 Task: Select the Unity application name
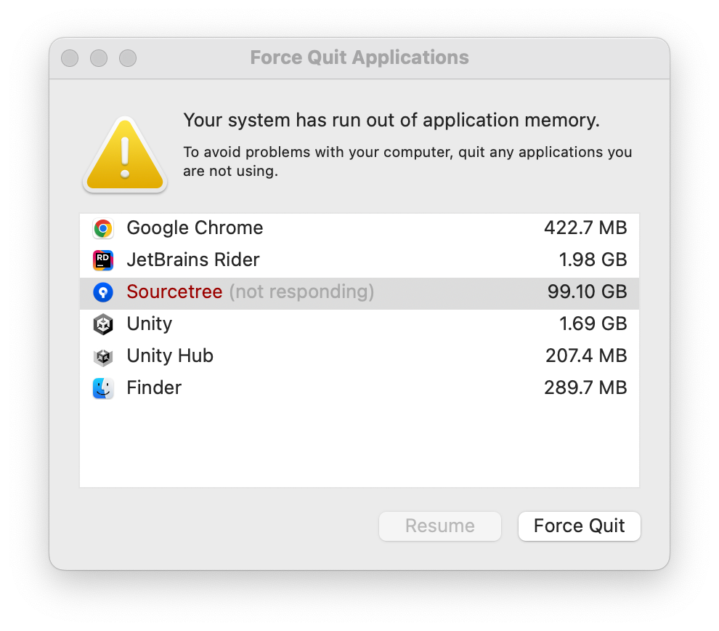point(150,324)
